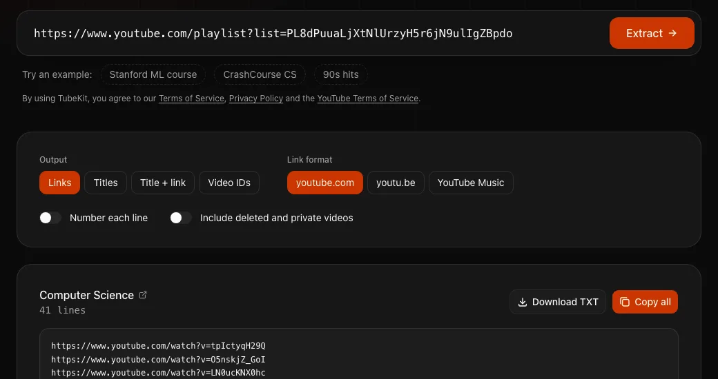Viewport: 718px width, 379px height.
Task: Click Download TXT button
Action: pos(558,302)
